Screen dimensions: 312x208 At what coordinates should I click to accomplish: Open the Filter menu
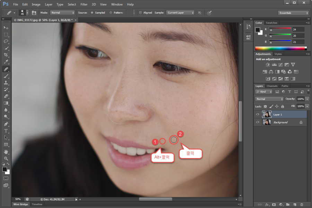(84, 5)
